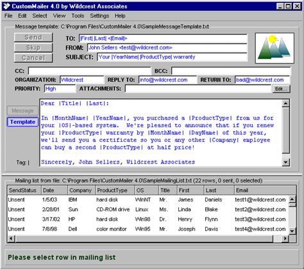This screenshot has width=304, height=269.
Task: Click the Skip button
Action: [33, 48]
